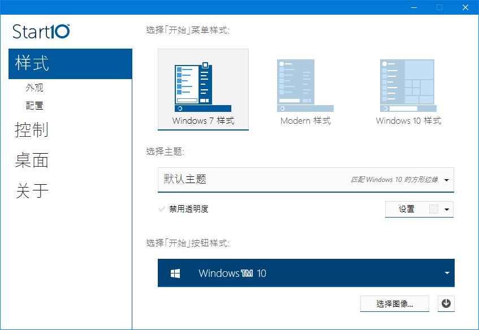Go to the 桌面 section
Viewport: 479px width, 330px height.
point(32,160)
